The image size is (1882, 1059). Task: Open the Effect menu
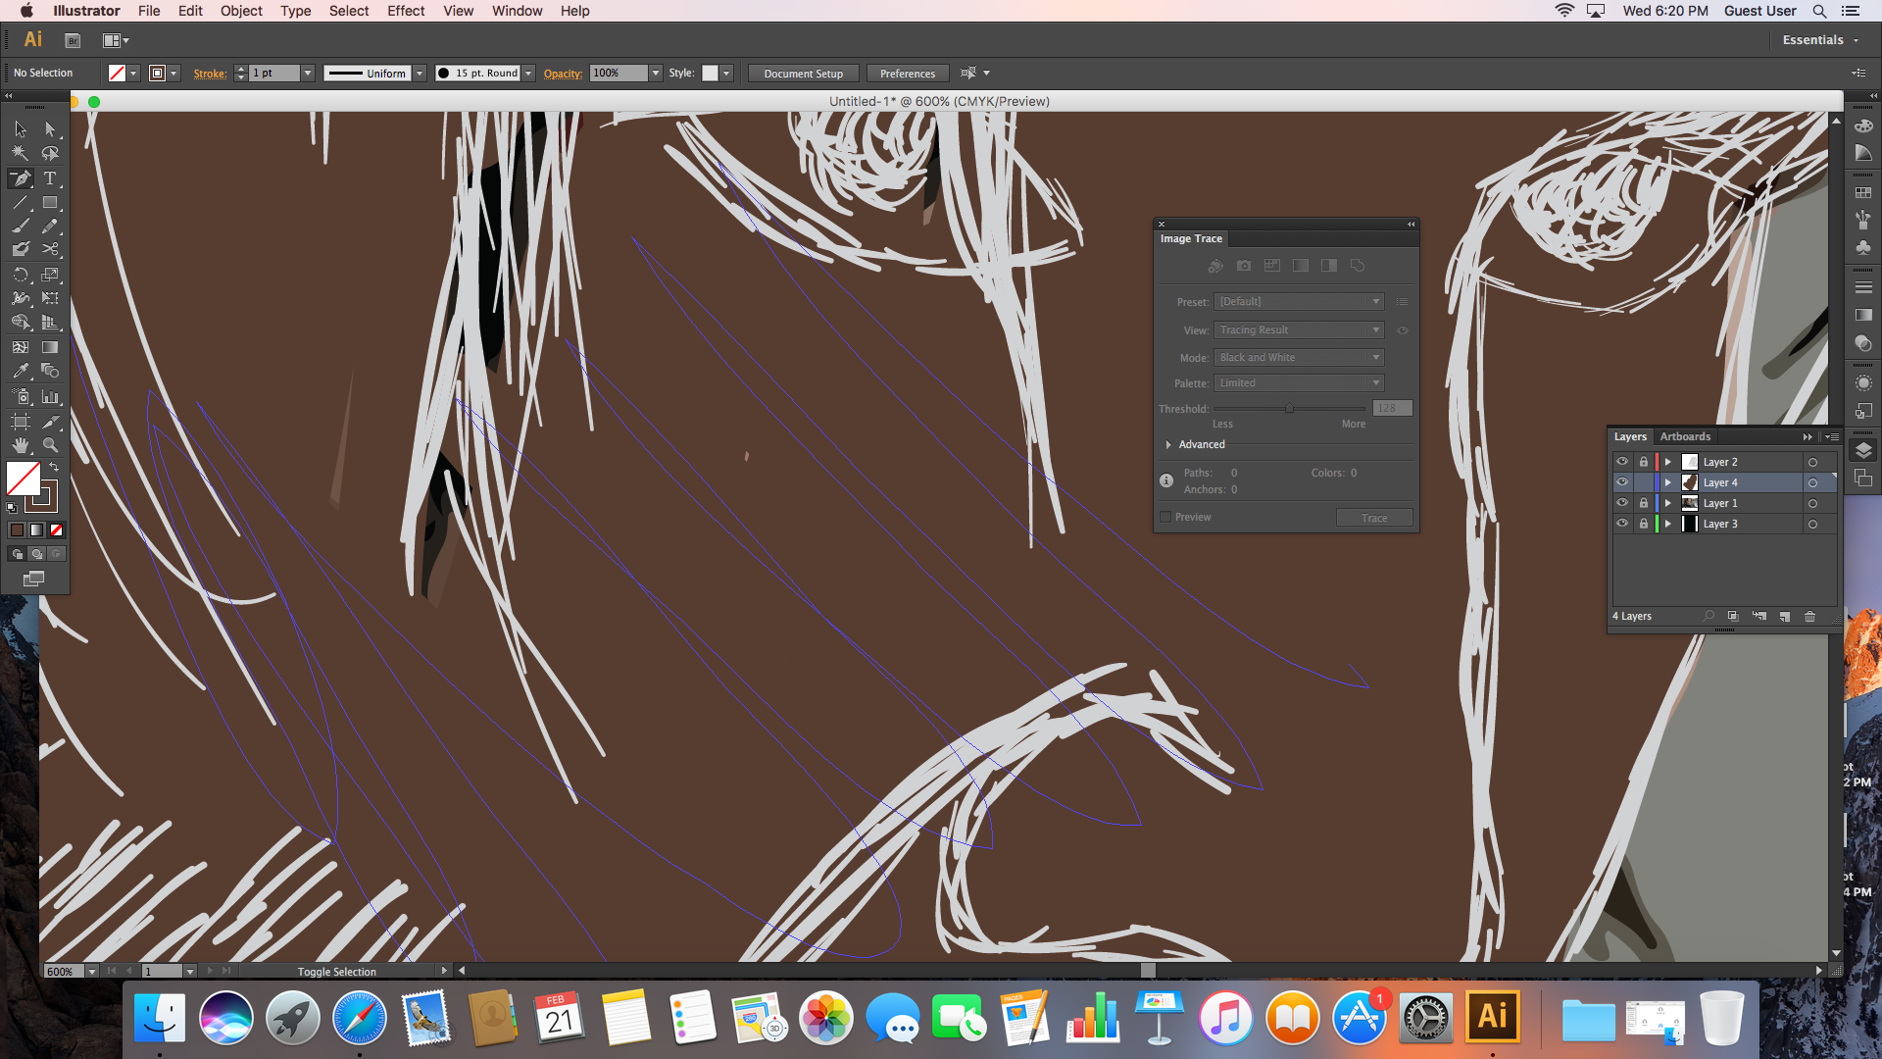click(405, 11)
